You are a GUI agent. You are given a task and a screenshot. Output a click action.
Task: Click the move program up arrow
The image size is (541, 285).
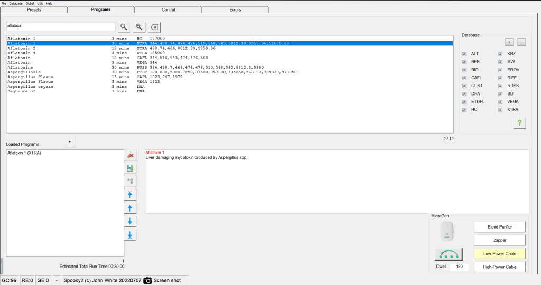click(x=130, y=208)
